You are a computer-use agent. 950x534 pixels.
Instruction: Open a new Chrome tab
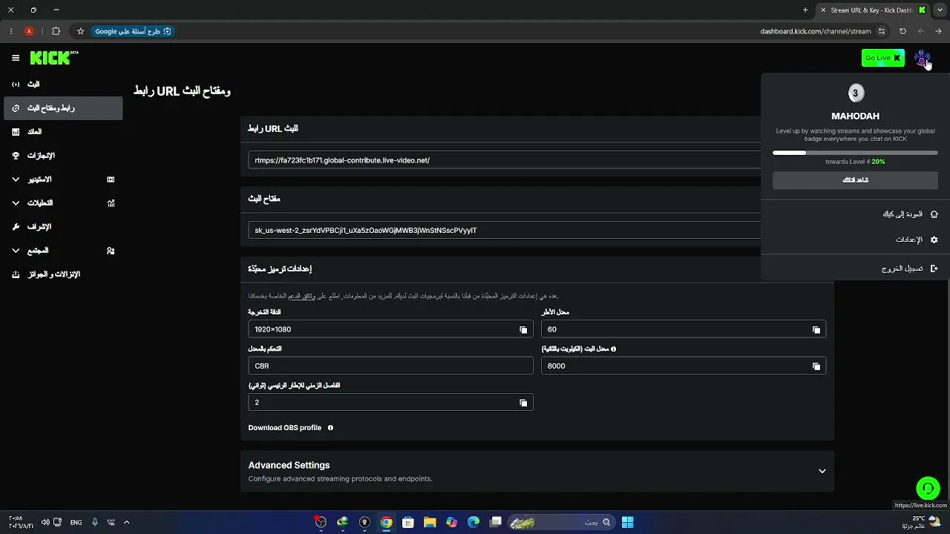coord(805,10)
